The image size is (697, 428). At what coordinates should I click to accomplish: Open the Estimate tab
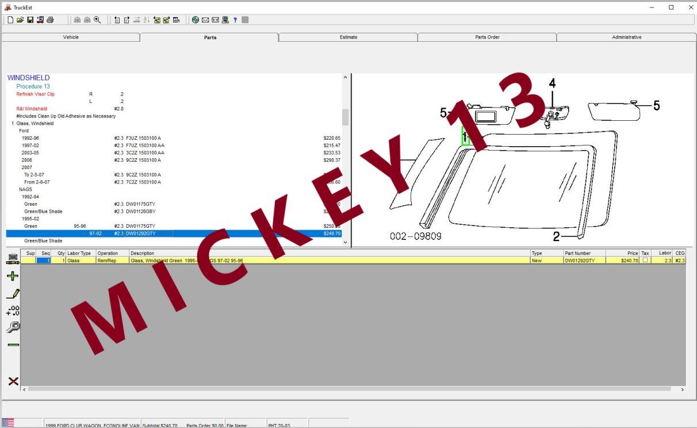coord(348,37)
